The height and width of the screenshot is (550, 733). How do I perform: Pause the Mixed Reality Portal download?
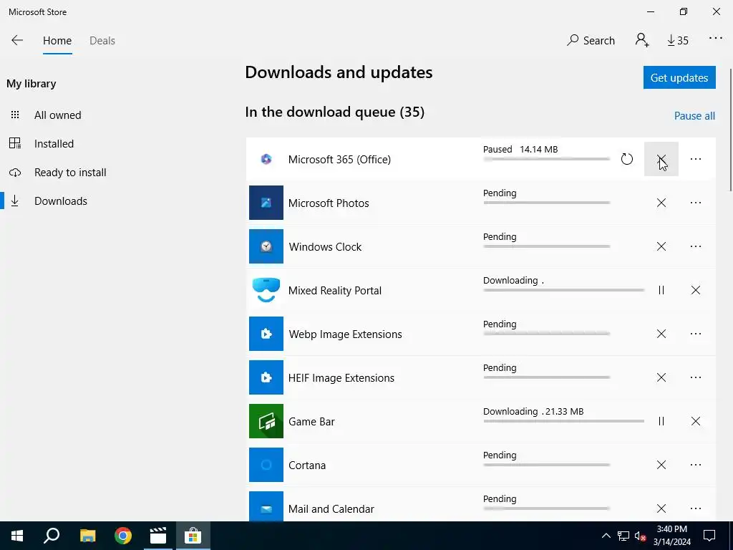pyautogui.click(x=661, y=290)
